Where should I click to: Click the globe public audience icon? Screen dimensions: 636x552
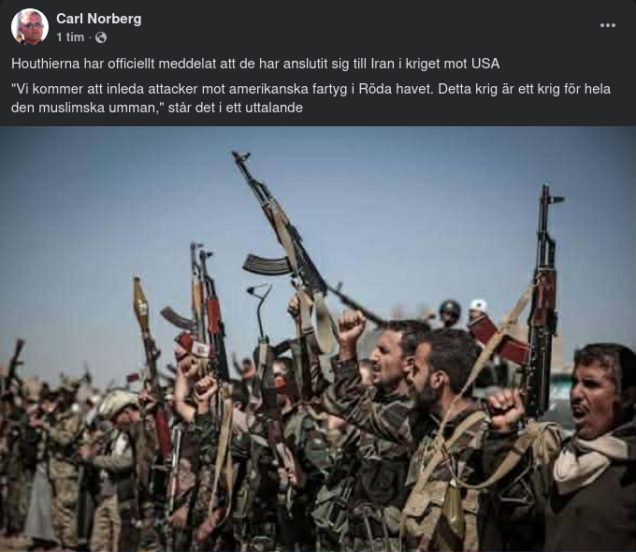(101, 37)
